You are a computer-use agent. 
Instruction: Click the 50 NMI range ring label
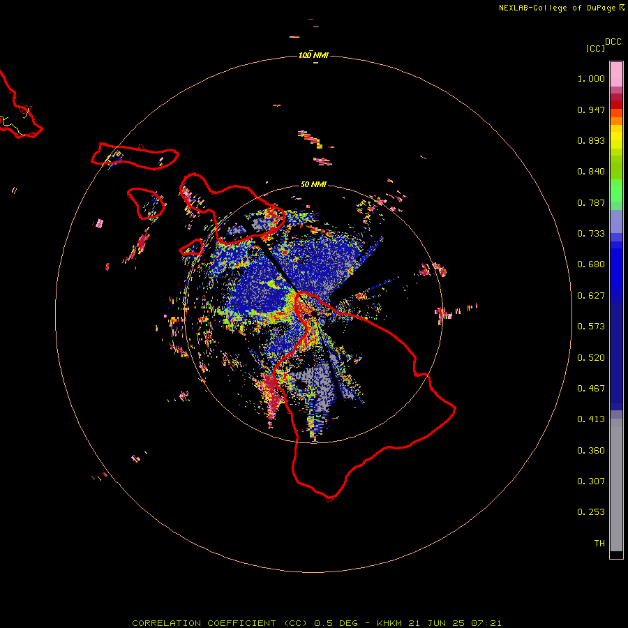click(313, 185)
